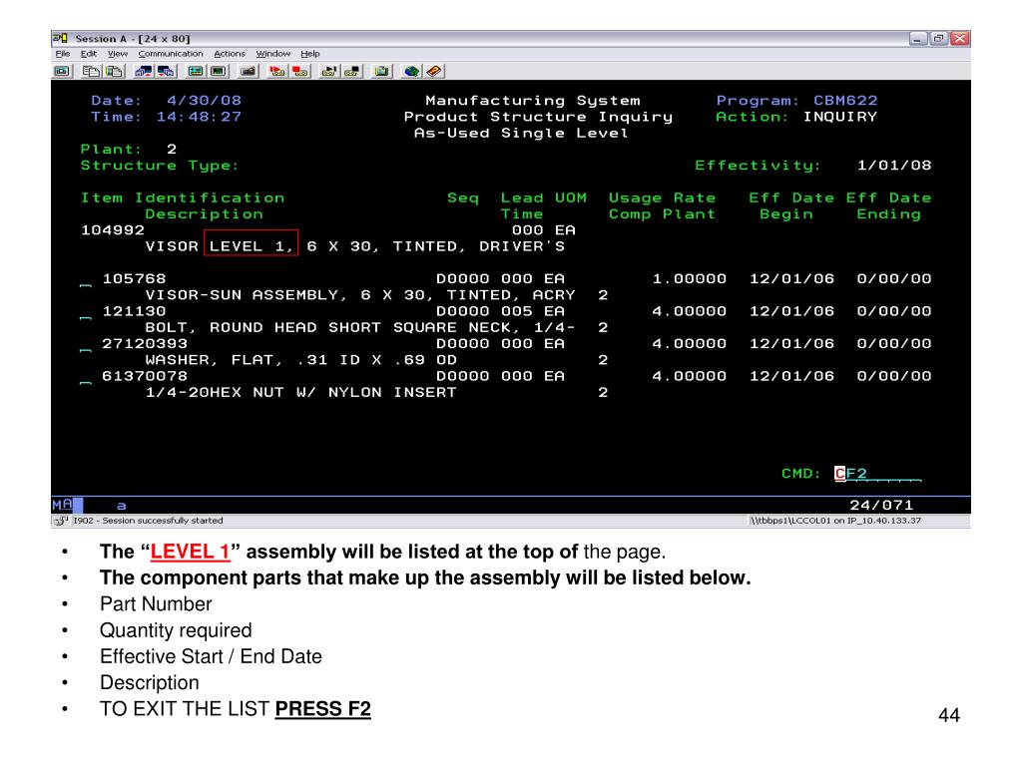Open the Display setup toolbar icon

pos(195,71)
